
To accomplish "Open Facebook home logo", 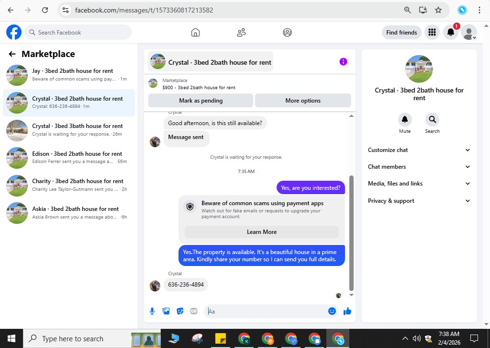I will pyautogui.click(x=14, y=32).
